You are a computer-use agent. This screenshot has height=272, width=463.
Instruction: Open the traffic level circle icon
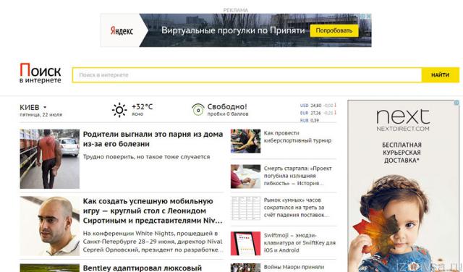click(198, 110)
